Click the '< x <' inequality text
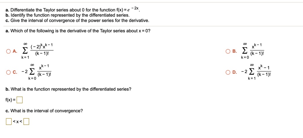 click(x=17, y=122)
